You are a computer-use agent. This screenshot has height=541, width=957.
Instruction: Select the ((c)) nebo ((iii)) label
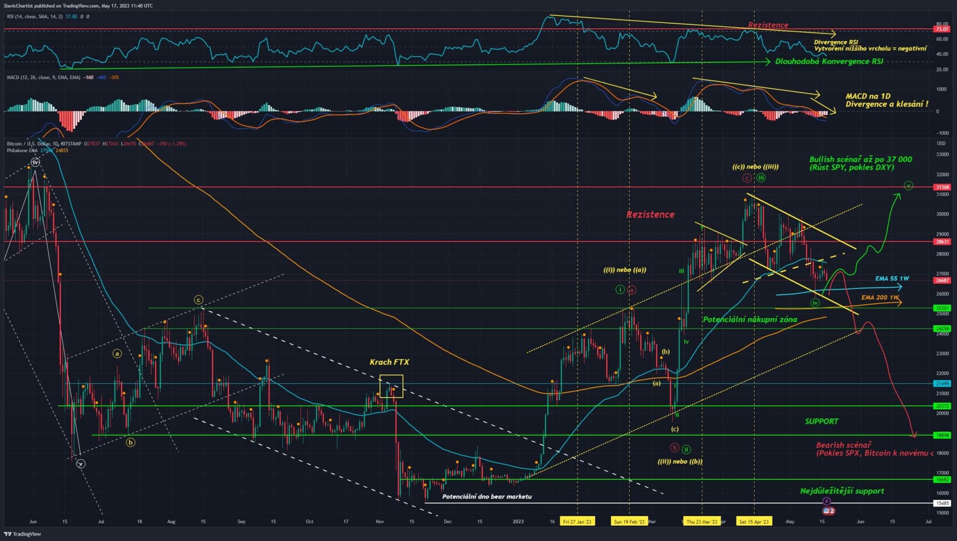tap(755, 167)
